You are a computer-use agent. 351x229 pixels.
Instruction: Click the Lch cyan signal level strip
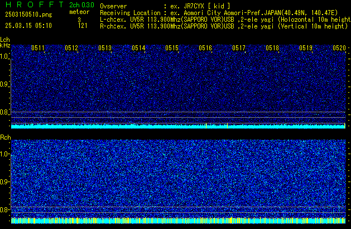coord(178,126)
